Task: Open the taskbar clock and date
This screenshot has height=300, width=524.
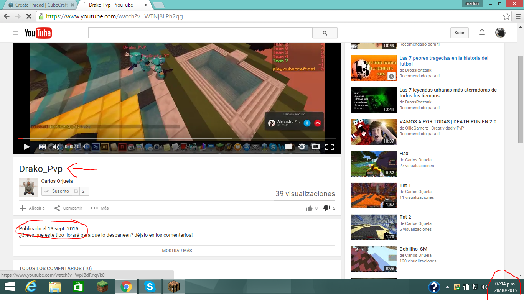Action: coord(505,287)
